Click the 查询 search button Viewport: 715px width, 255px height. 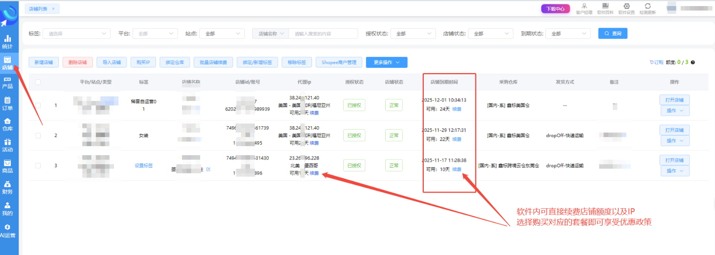[613, 33]
